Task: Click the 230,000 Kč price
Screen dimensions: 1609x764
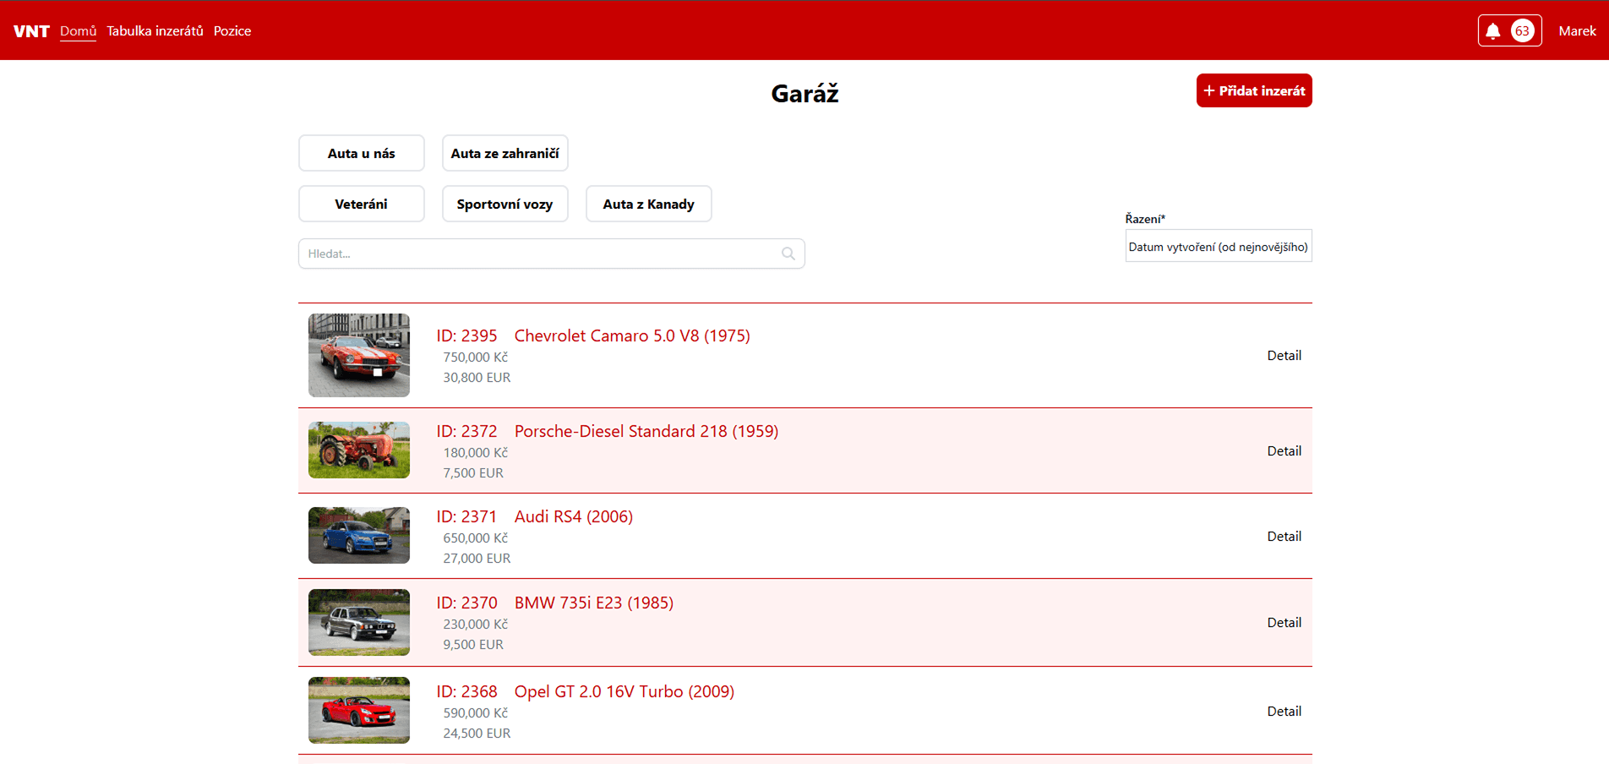Action: pos(476,625)
